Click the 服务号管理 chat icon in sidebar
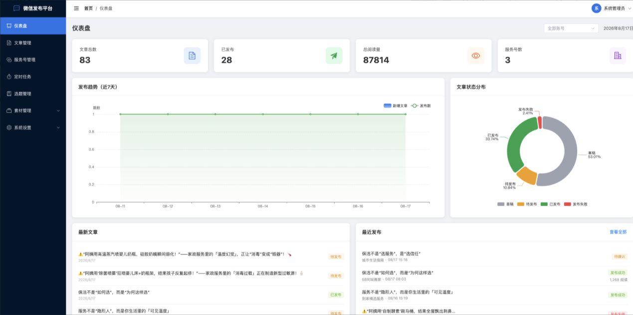The width and height of the screenshot is (633, 315). pos(9,60)
